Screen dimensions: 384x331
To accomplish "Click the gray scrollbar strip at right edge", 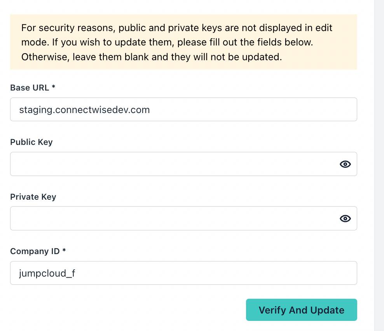I will [379, 165].
